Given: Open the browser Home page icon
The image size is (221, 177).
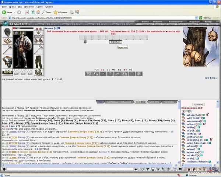Looking at the screenshot, I should click(x=38, y=12).
